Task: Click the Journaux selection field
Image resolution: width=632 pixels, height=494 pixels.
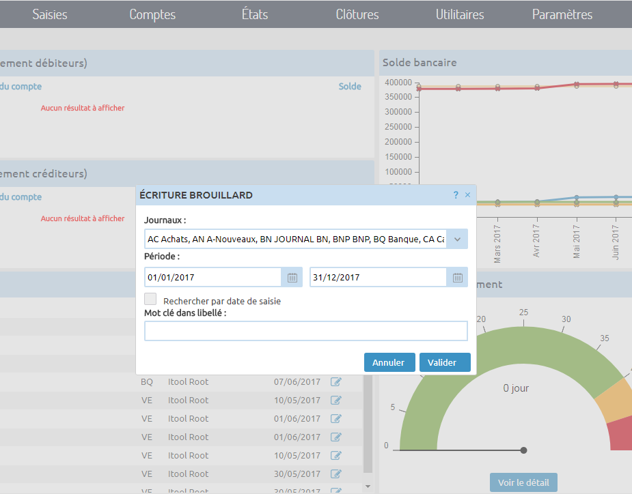Action: coord(295,239)
